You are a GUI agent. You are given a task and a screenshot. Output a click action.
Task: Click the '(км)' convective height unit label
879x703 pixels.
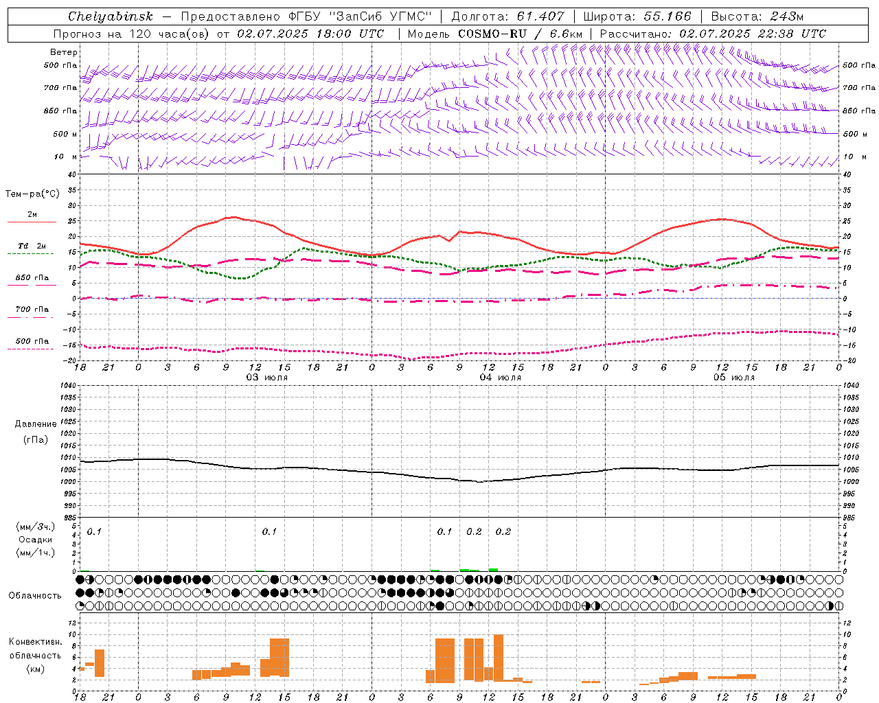36,669
